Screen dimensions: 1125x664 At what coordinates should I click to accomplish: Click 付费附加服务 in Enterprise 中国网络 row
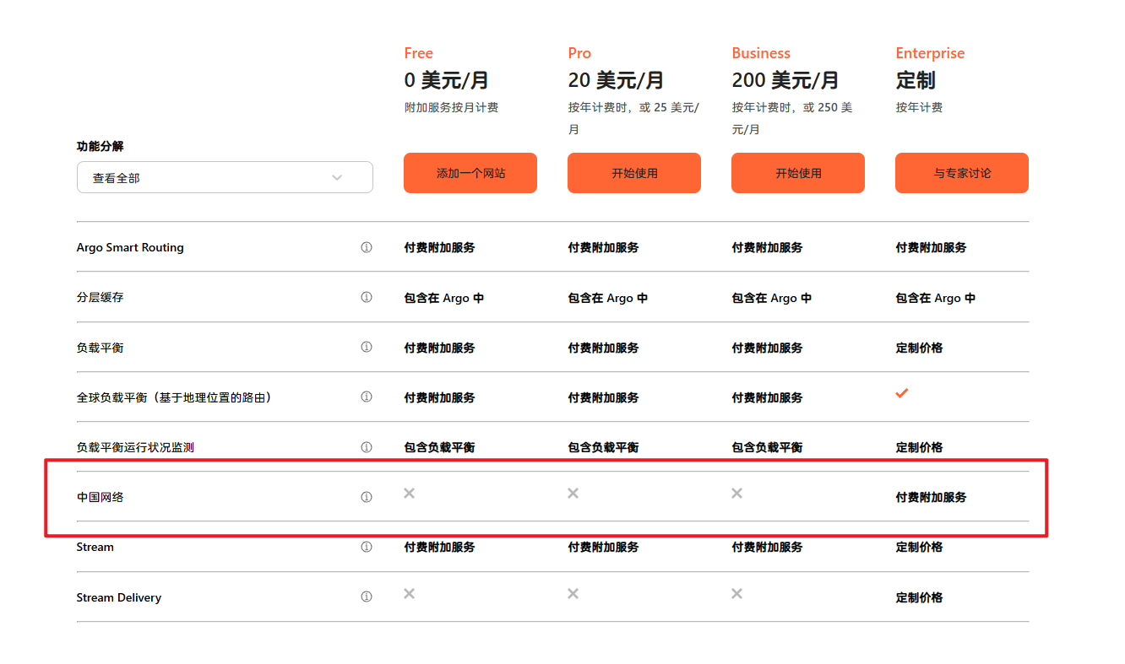pyautogui.click(x=931, y=497)
